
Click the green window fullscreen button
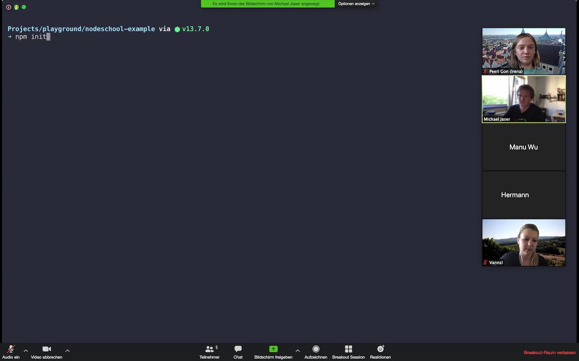click(x=24, y=7)
